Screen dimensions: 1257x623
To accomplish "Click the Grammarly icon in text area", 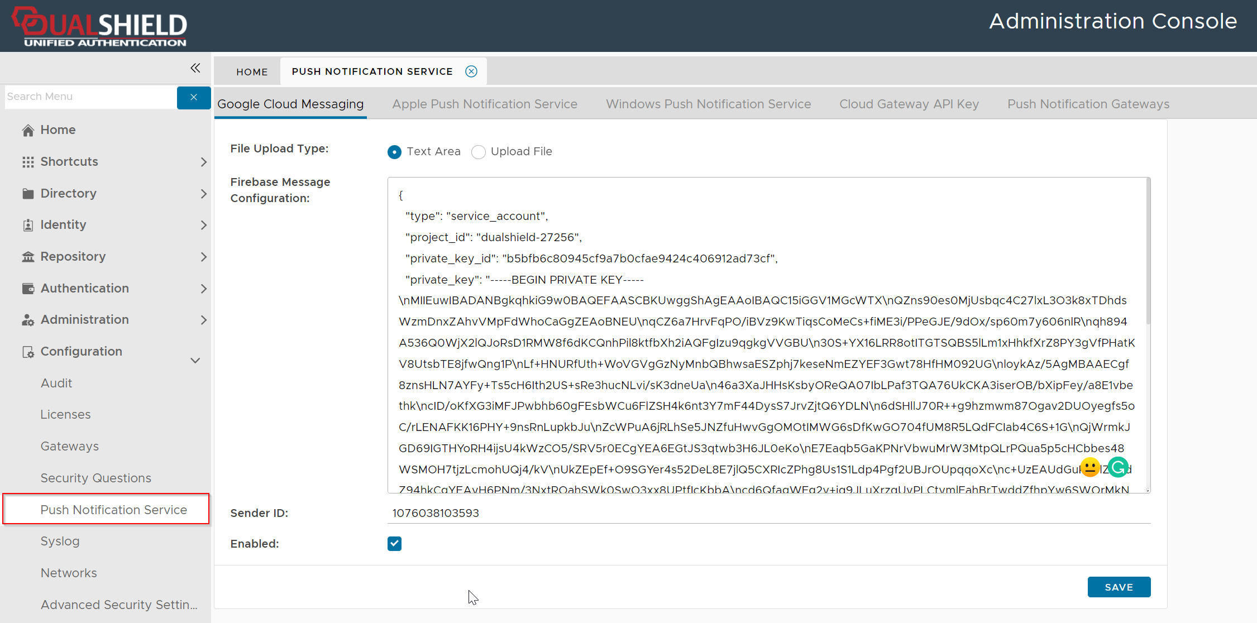I will pyautogui.click(x=1118, y=467).
